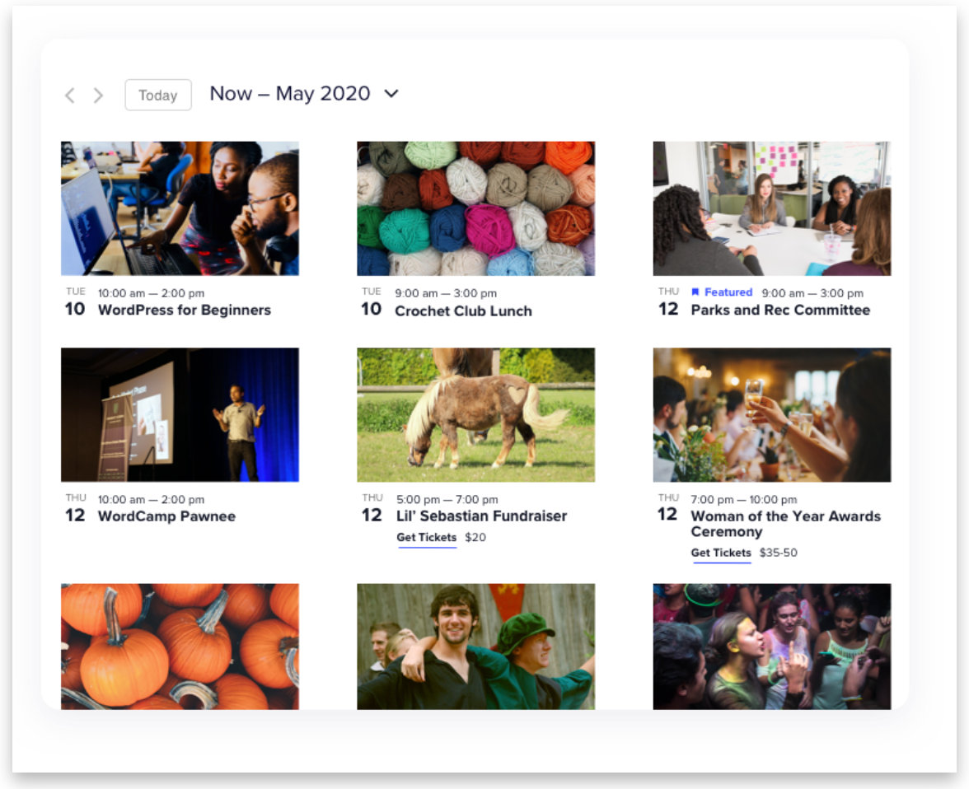Click the previous period left arrow

click(x=70, y=96)
